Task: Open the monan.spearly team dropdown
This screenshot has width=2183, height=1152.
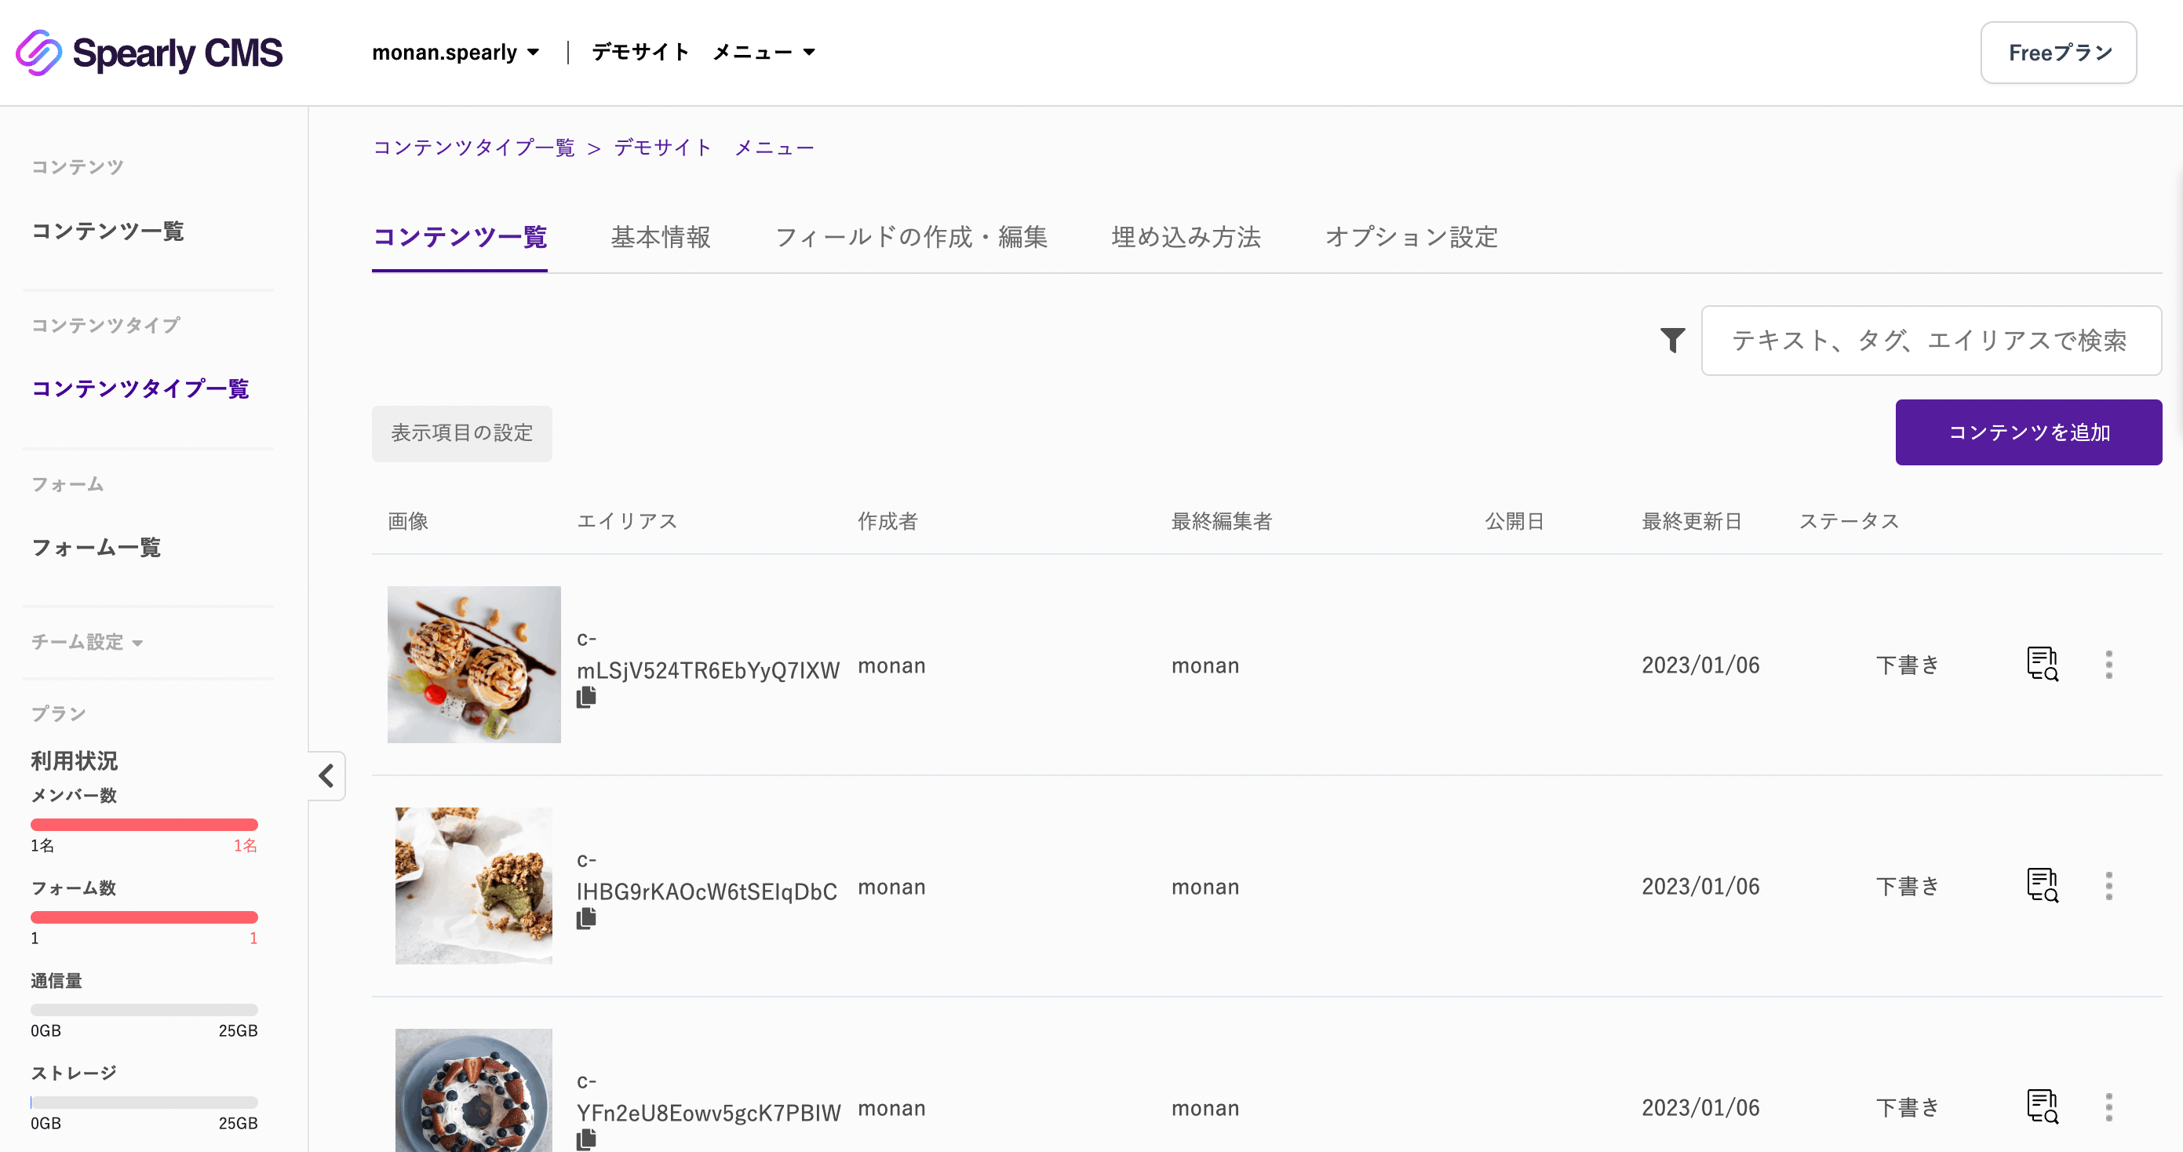Action: [x=456, y=53]
